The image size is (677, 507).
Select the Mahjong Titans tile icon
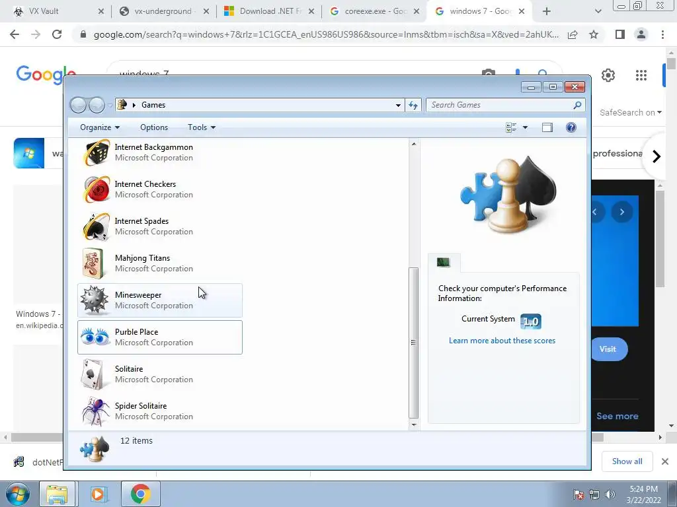(94, 263)
